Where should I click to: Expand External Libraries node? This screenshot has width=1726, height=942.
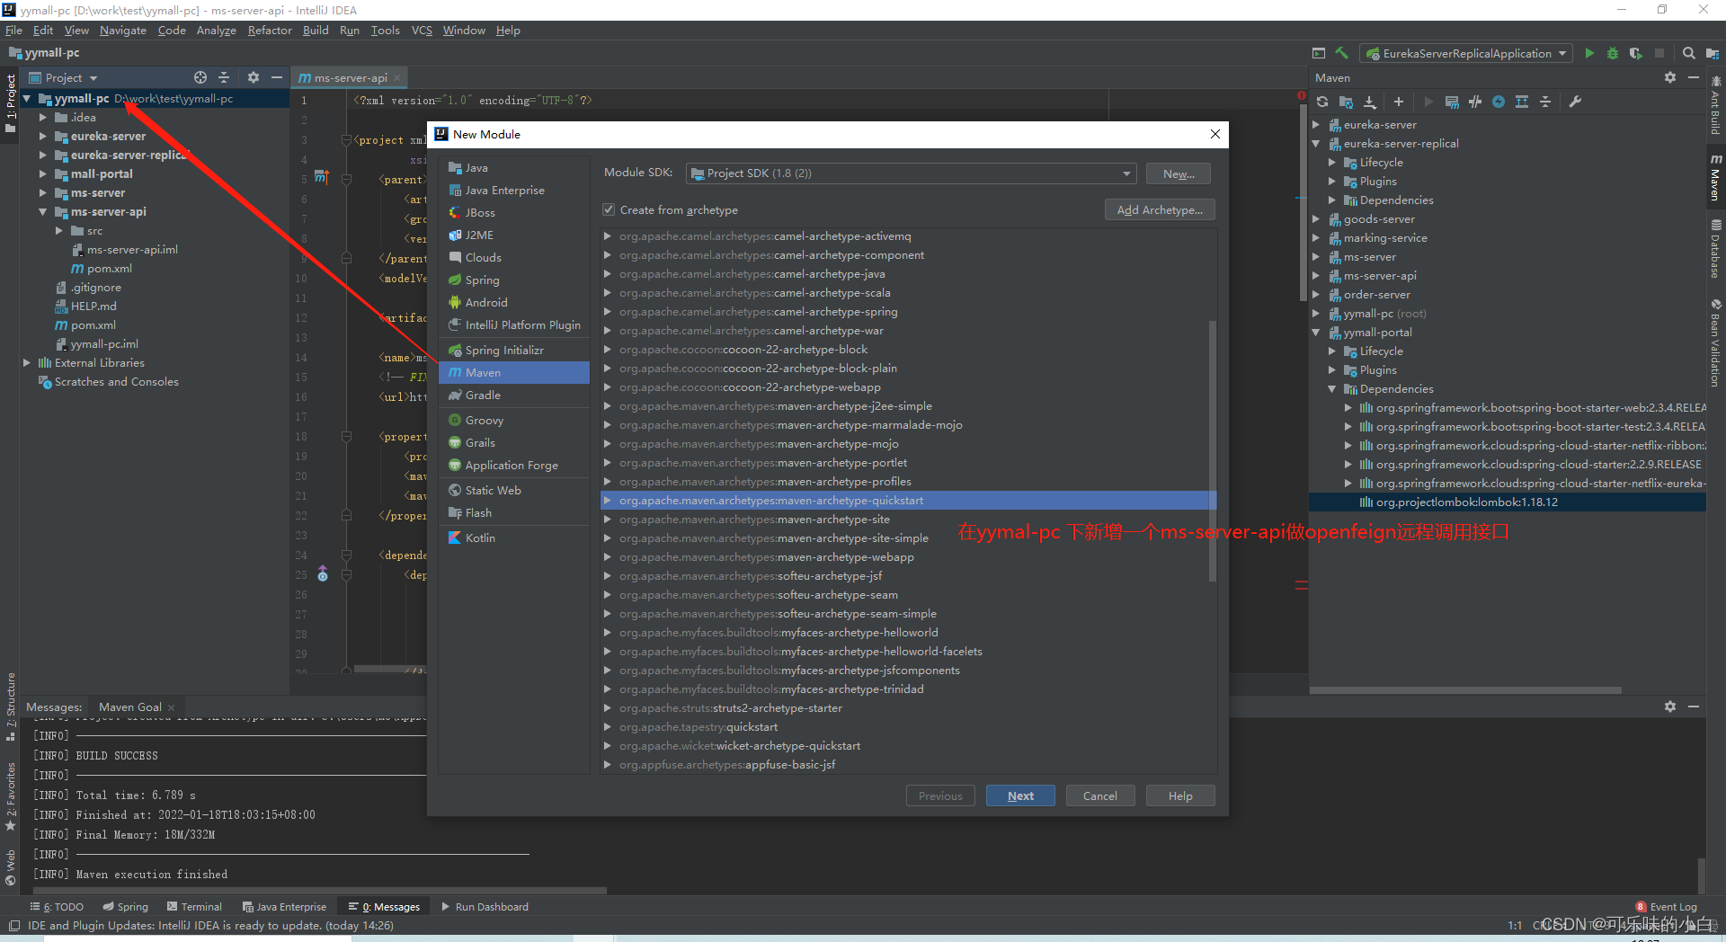(26, 363)
